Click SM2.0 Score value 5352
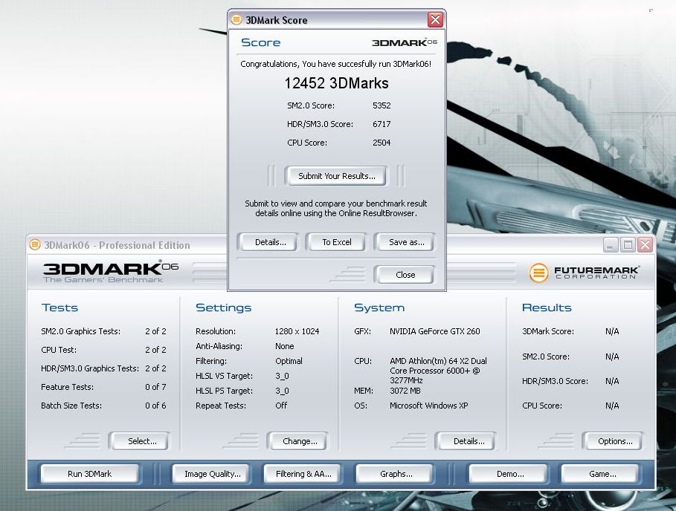 pyautogui.click(x=382, y=105)
